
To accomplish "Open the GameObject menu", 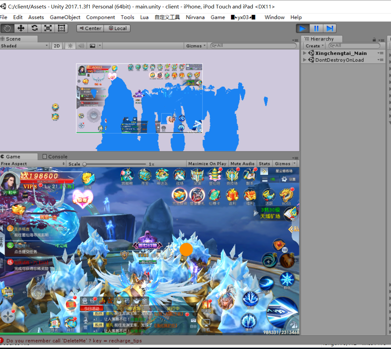I will (x=65, y=17).
